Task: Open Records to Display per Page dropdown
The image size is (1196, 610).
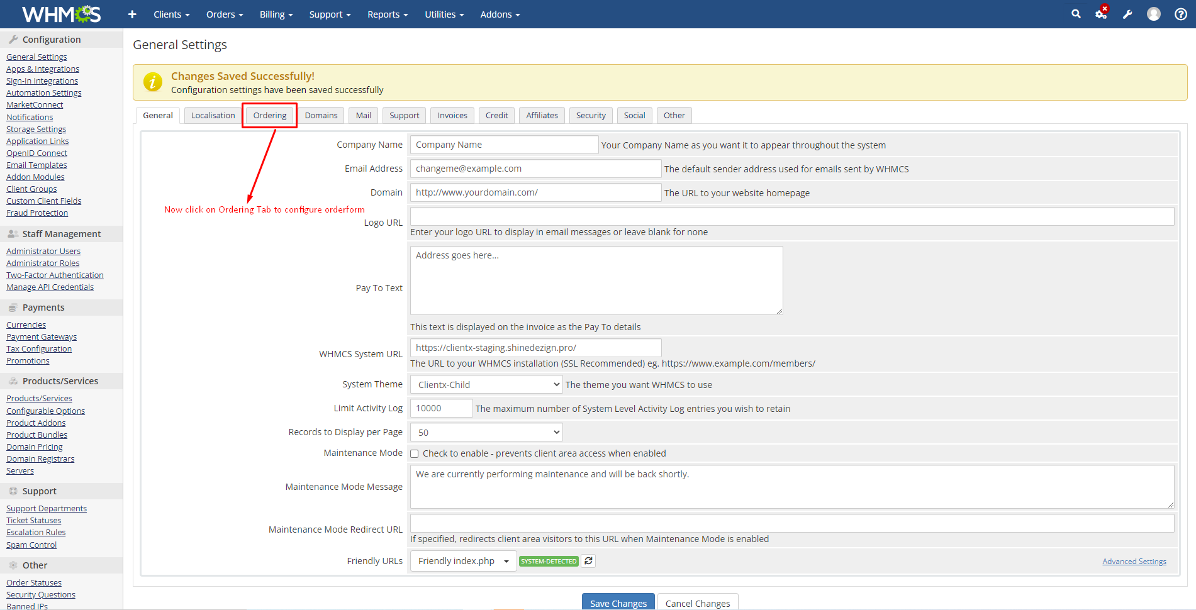Action: click(x=486, y=433)
